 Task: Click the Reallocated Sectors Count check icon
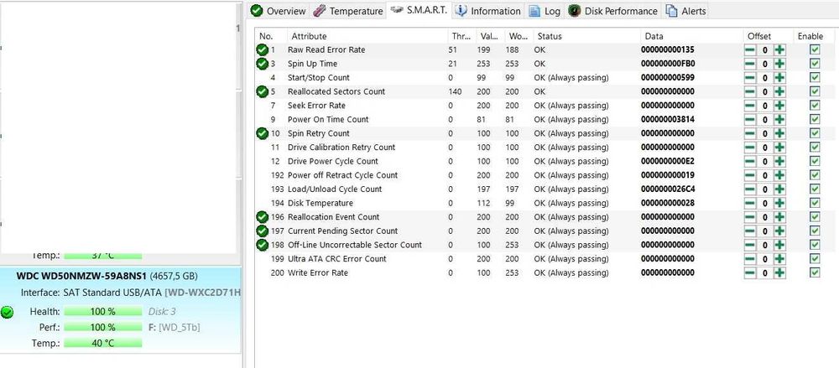click(262, 91)
